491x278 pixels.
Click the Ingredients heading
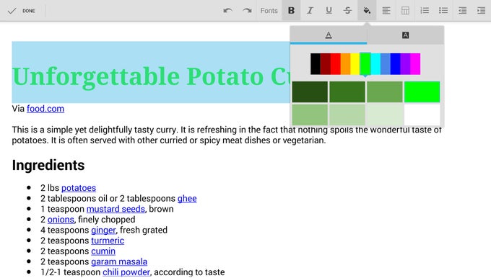pyautogui.click(x=48, y=165)
